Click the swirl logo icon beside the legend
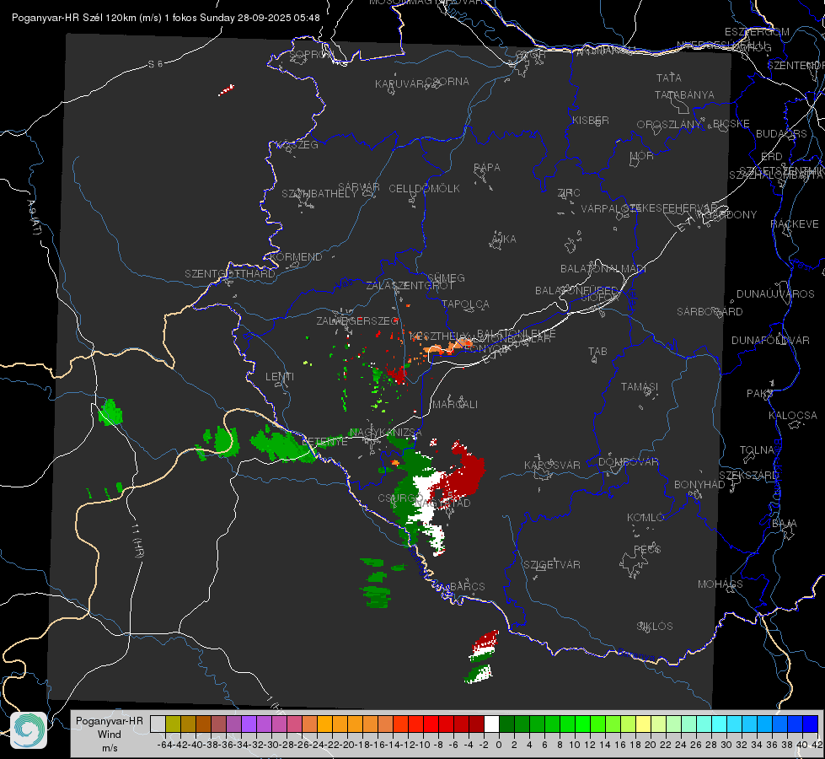This screenshot has width=825, height=759. click(29, 730)
